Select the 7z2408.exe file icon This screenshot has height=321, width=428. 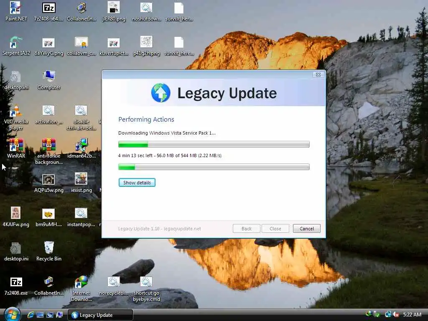(x=16, y=286)
